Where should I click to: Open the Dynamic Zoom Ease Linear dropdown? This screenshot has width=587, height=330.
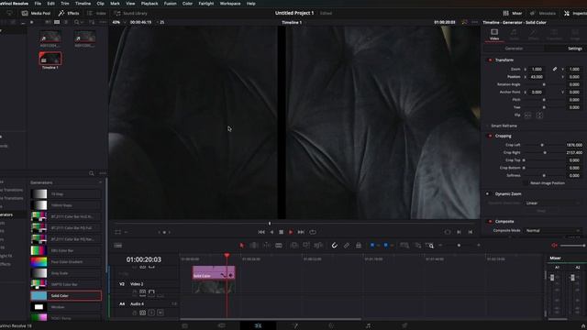point(552,203)
